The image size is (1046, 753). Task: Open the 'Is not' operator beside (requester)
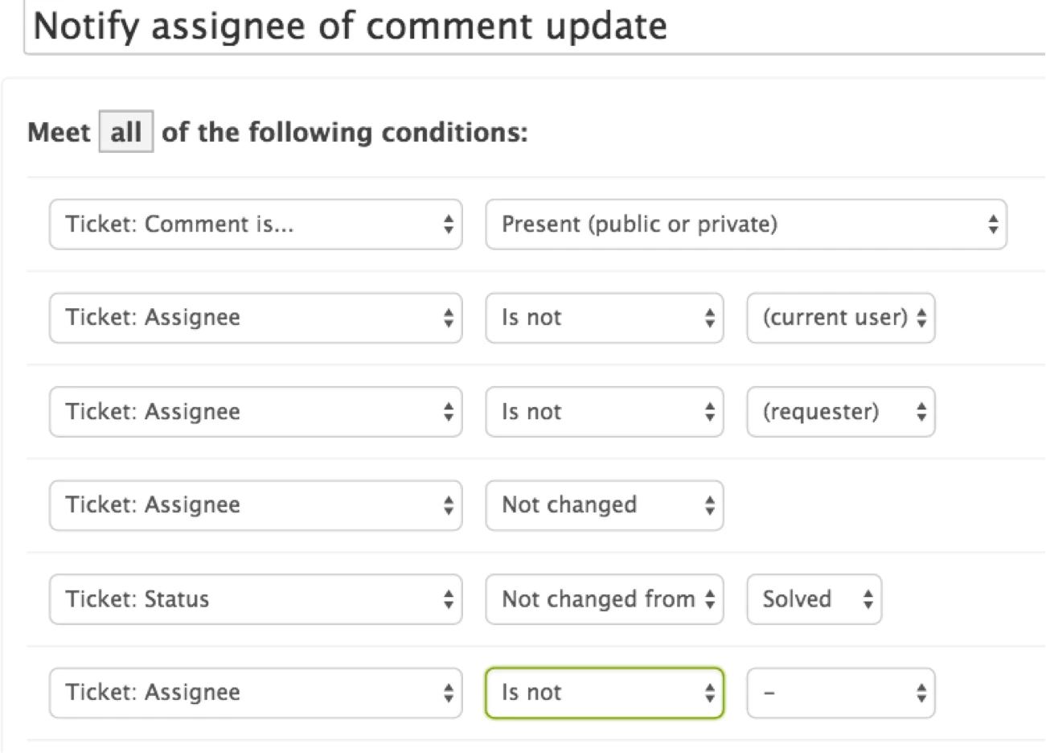pos(604,412)
